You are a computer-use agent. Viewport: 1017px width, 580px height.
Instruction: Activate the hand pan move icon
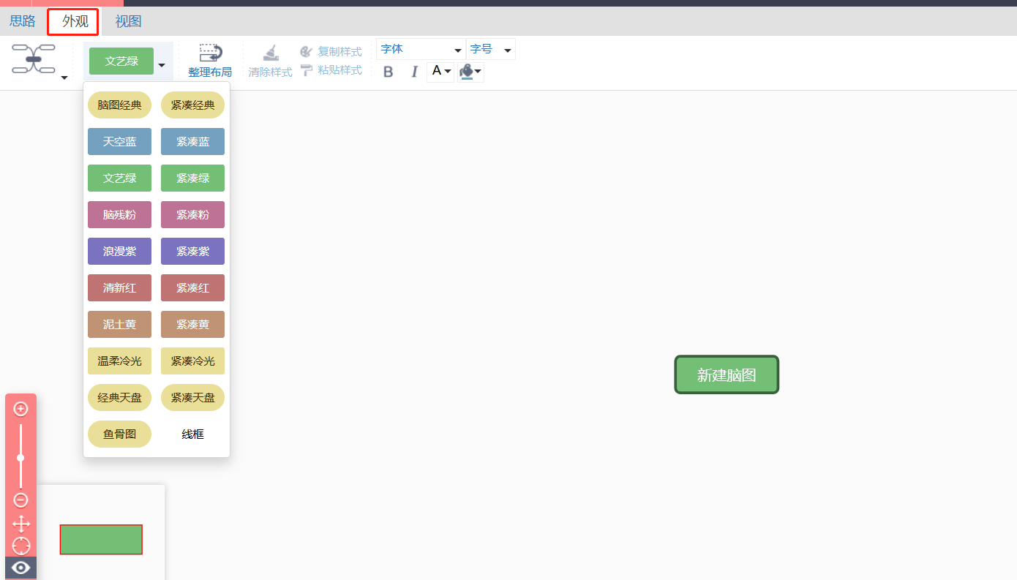[x=21, y=524]
